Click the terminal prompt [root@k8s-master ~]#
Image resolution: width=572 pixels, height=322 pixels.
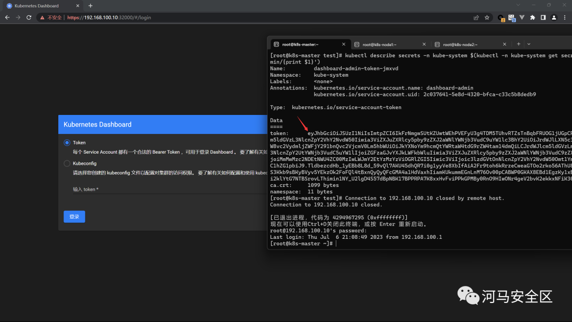point(301,244)
